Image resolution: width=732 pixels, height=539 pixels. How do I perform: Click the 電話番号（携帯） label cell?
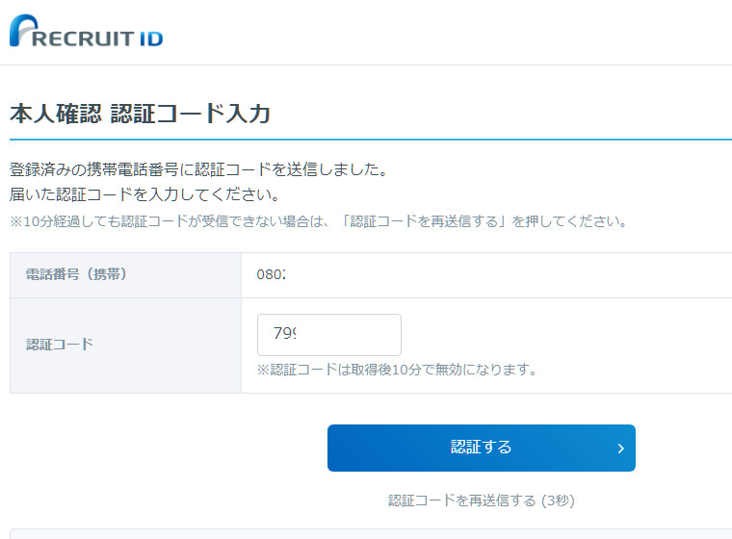click(76, 275)
